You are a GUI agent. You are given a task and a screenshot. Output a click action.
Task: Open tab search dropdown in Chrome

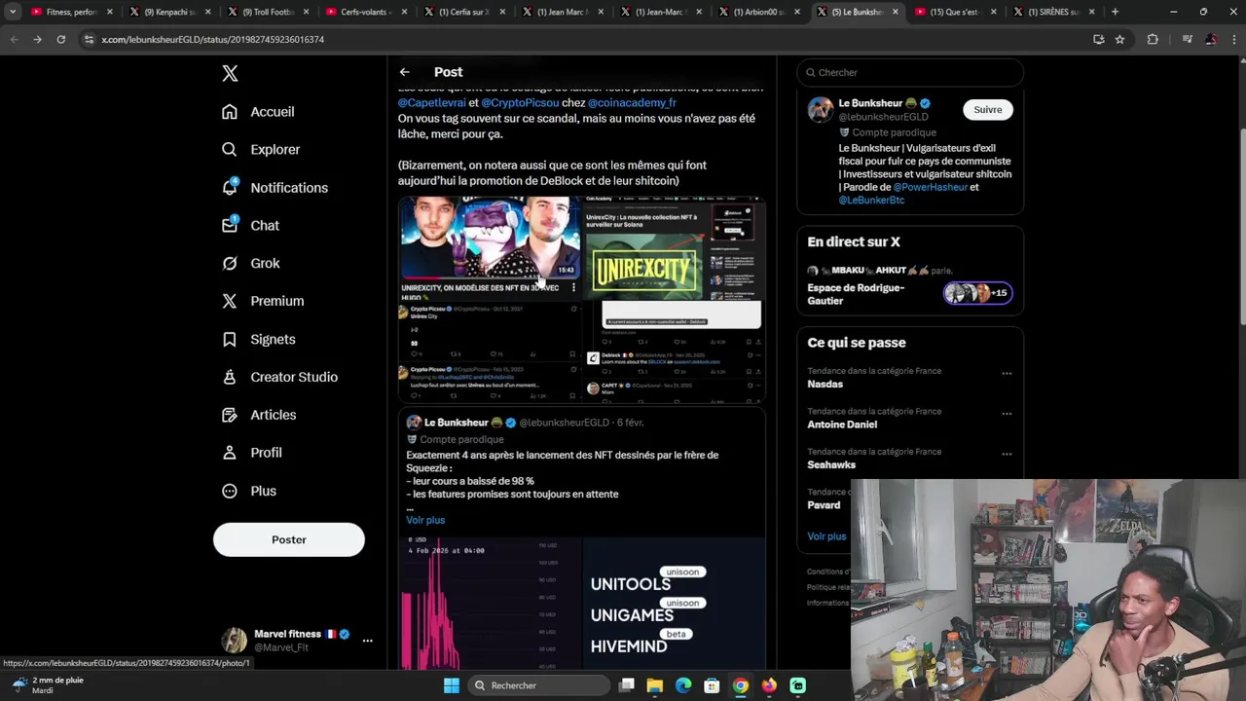tap(13, 12)
